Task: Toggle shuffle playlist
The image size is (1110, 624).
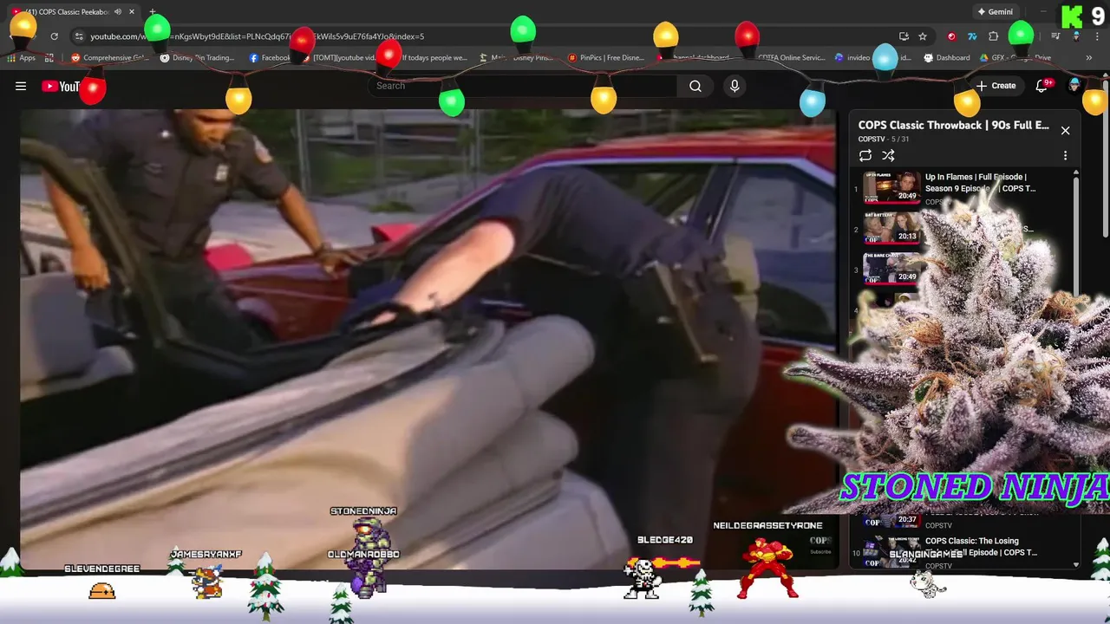Action: click(889, 156)
